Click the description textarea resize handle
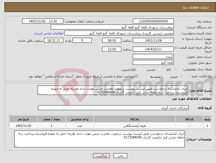Screen dimensions: 216x163 pos(39,93)
